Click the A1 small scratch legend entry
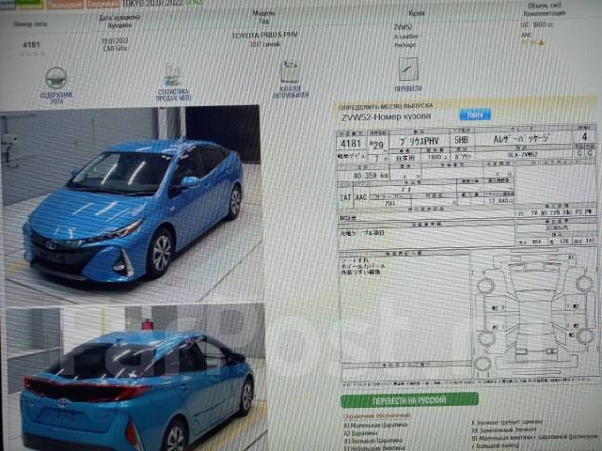 pos(375,426)
